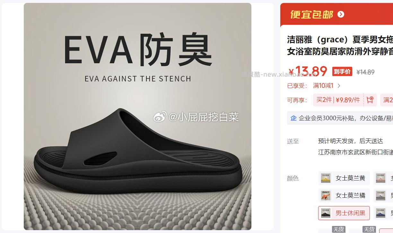
Task: Select the 男士休闲黑 color option
Action: (x=344, y=213)
